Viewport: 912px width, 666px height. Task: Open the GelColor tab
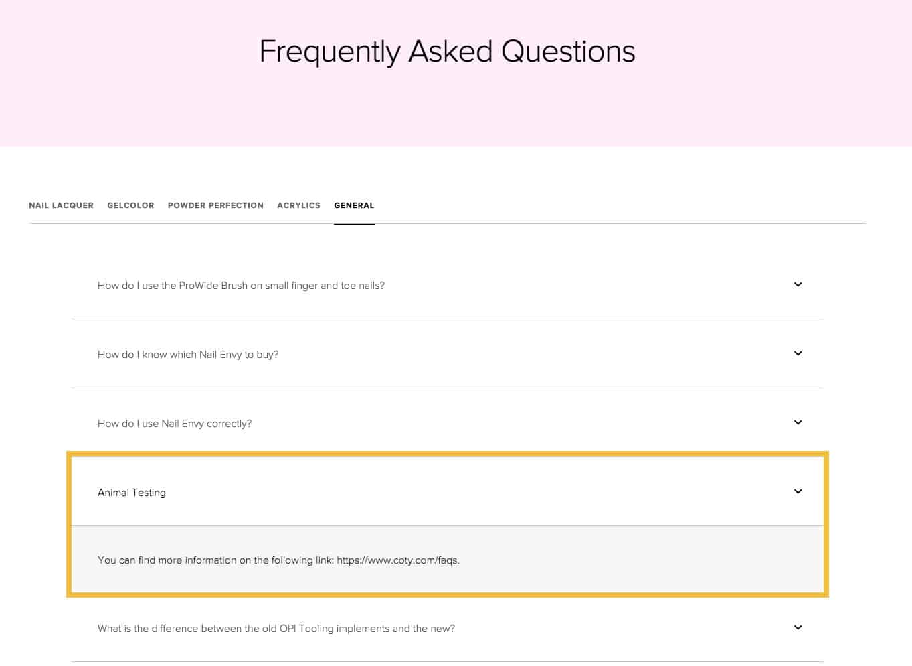coord(130,205)
